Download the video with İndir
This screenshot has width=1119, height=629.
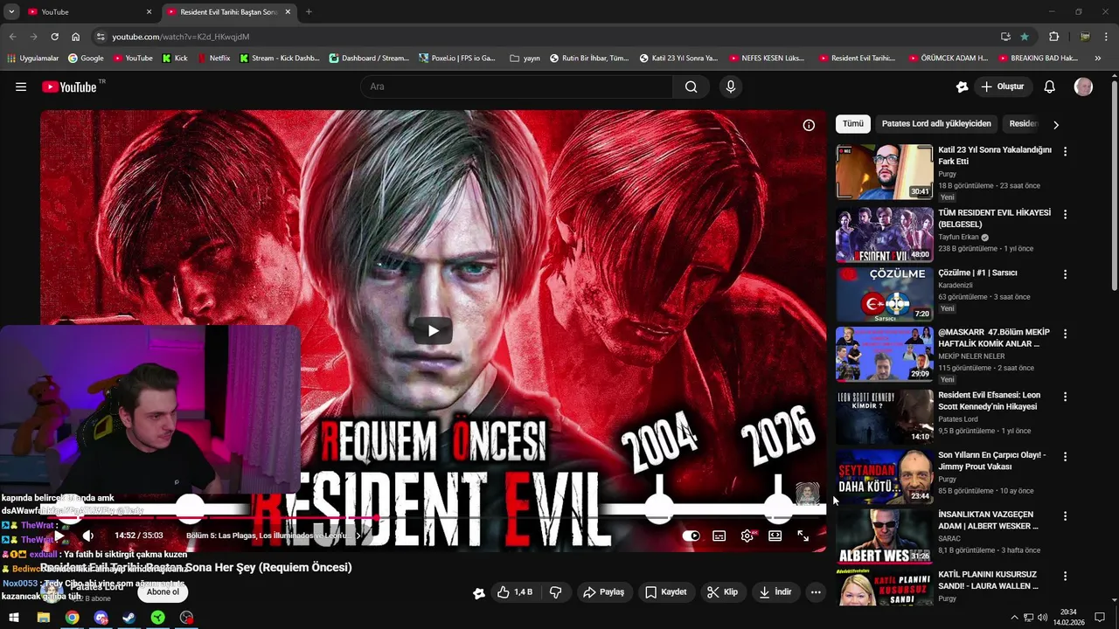coord(775,592)
